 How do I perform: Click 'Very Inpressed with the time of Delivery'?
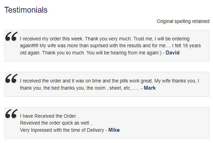pyautogui.click(x=62, y=130)
